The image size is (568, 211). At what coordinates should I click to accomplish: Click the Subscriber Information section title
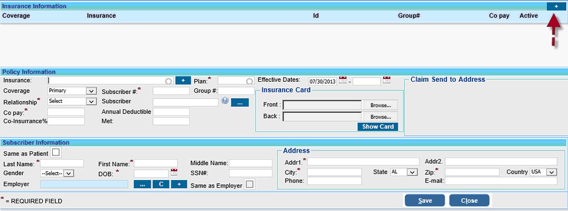(x=36, y=143)
